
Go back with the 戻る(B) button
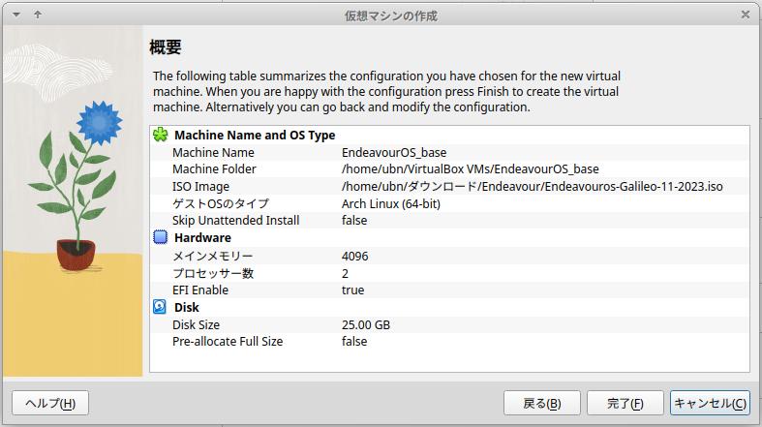tap(541, 403)
